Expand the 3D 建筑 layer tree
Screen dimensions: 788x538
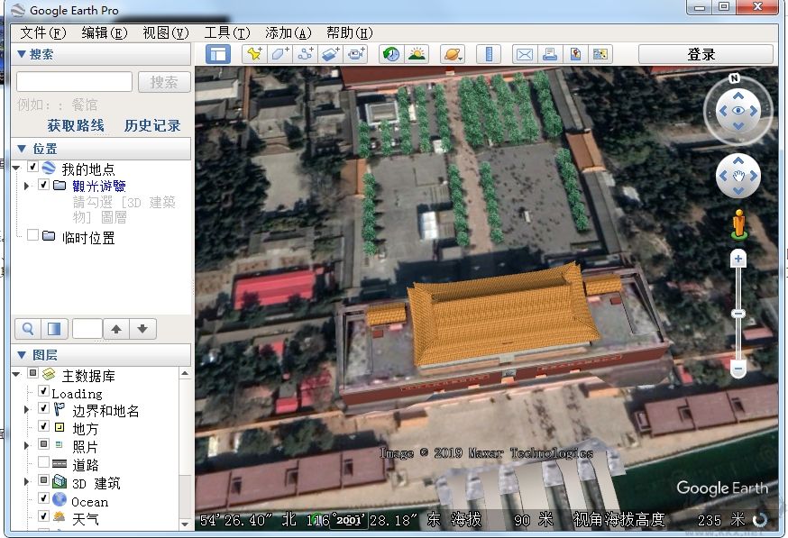point(25,480)
